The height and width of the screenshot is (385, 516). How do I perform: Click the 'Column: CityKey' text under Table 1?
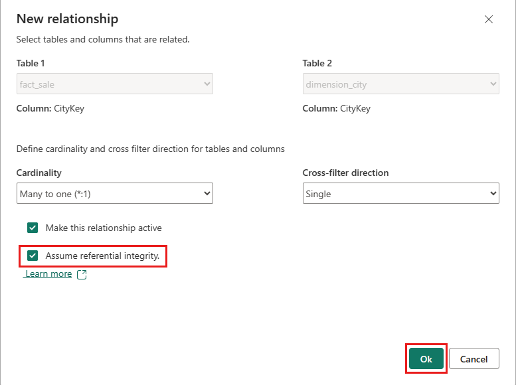point(50,108)
